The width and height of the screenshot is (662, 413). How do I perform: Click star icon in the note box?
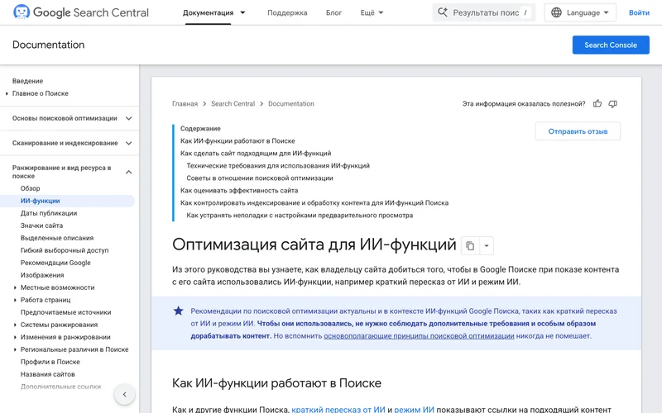tap(178, 311)
